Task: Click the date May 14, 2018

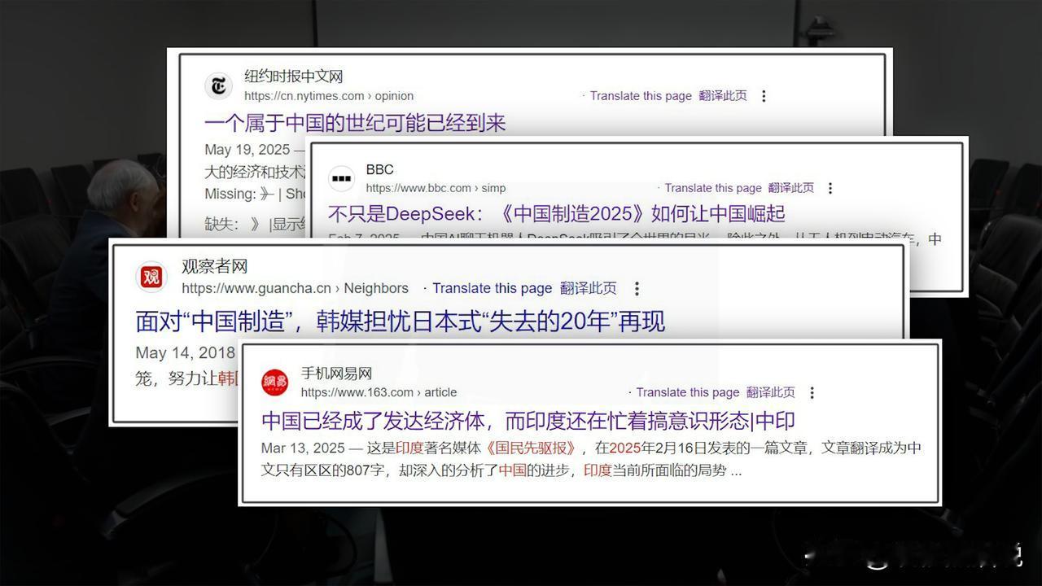Action: tap(185, 353)
